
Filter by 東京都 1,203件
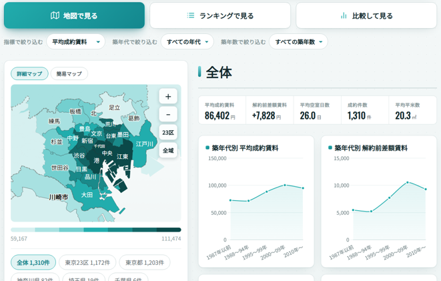(145, 262)
